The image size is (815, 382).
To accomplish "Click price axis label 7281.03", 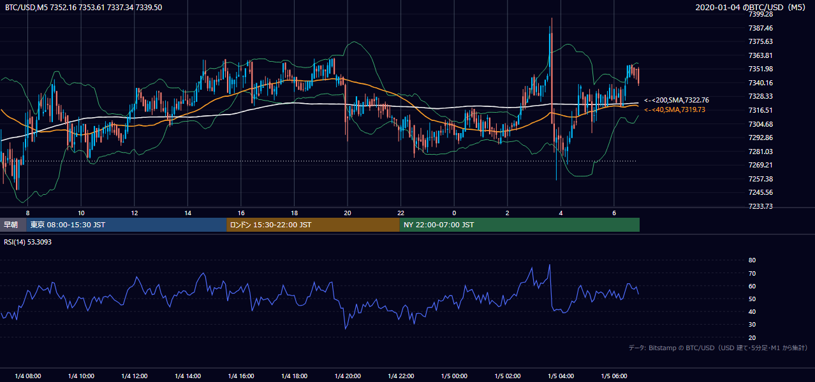I will (761, 152).
